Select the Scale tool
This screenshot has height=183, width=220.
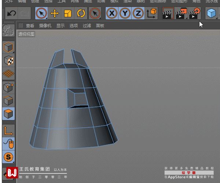68,13
